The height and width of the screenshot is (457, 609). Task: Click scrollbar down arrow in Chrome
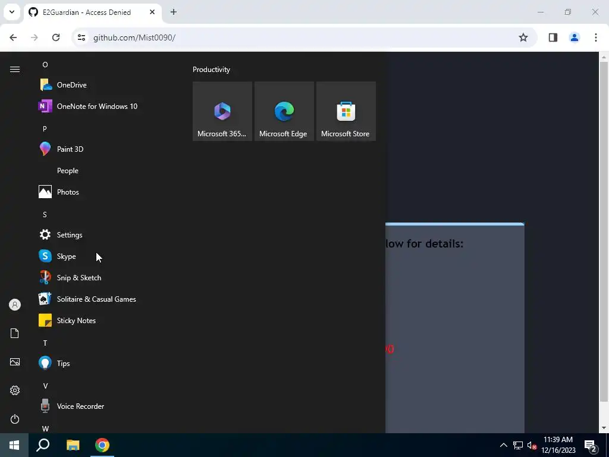pyautogui.click(x=604, y=428)
